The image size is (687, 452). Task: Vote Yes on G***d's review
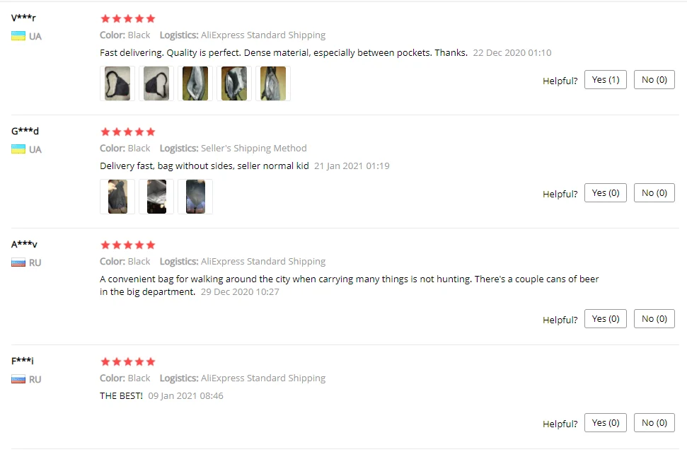pyautogui.click(x=606, y=192)
